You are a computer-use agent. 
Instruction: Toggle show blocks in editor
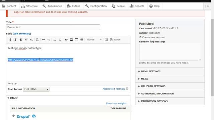(106, 40)
